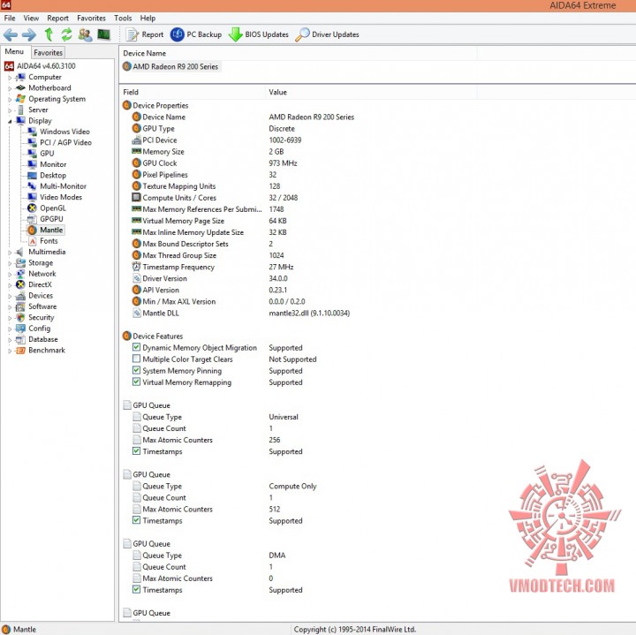Open the View menu
The image size is (636, 635).
(x=31, y=18)
